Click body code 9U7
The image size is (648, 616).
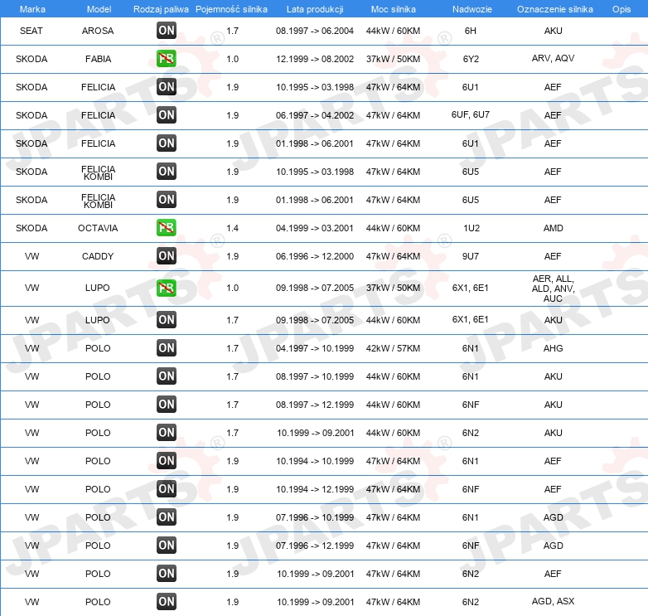coord(471,256)
